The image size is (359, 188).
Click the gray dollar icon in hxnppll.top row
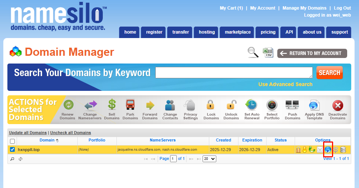pyautogui.click(x=336, y=150)
